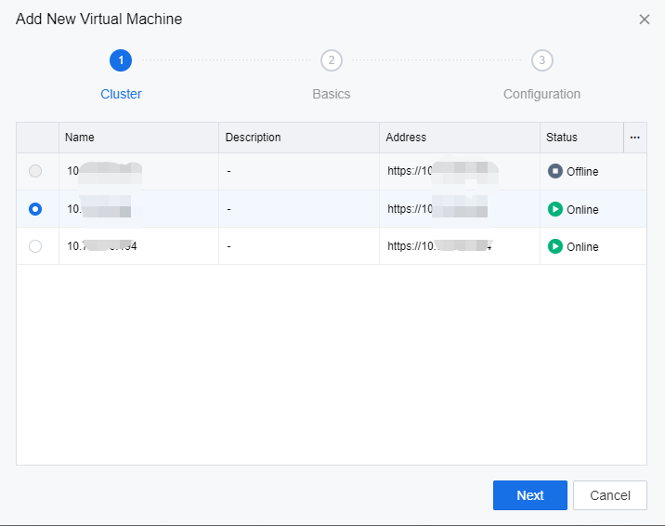Click the green Online icon in the selected row

click(x=555, y=209)
